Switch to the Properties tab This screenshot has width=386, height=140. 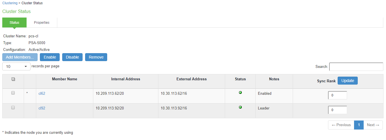42,23
